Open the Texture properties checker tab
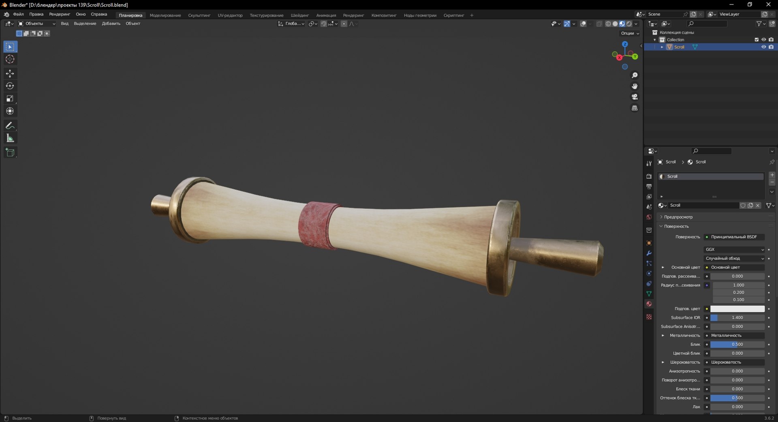778x422 pixels. click(x=649, y=317)
